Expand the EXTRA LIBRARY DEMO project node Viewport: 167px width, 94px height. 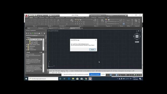tap(27, 45)
